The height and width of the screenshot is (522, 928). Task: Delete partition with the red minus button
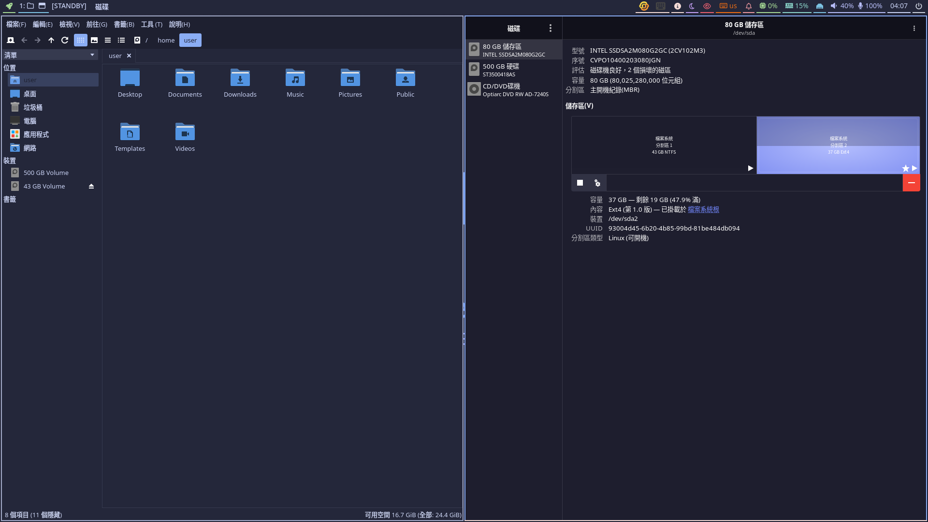[911, 183]
